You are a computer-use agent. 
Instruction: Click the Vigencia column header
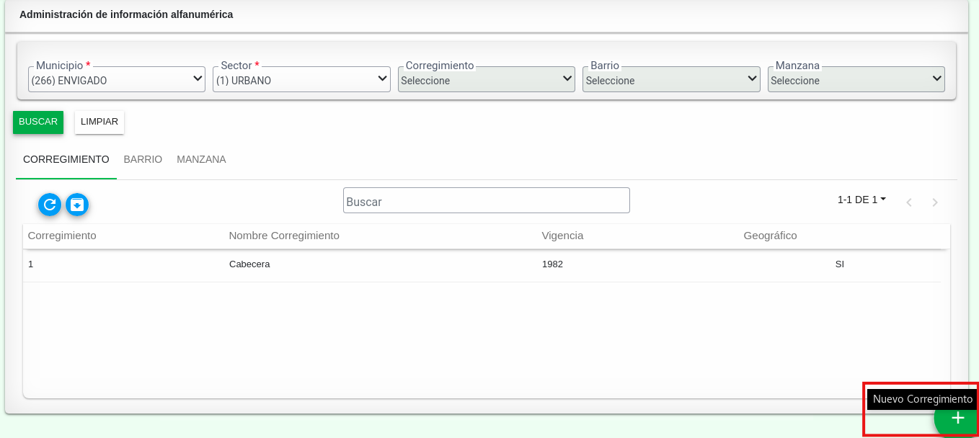[562, 236]
